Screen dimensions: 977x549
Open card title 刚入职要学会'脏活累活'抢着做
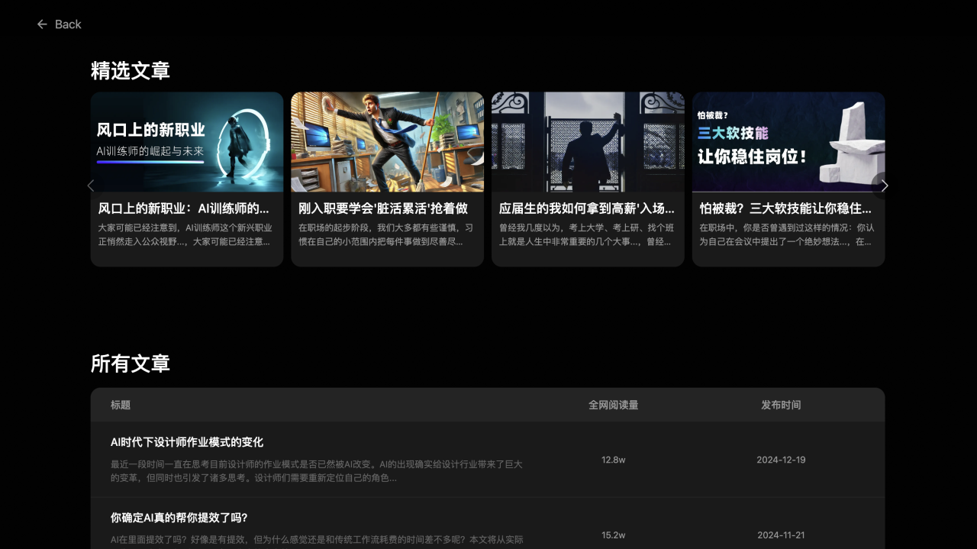[383, 208]
